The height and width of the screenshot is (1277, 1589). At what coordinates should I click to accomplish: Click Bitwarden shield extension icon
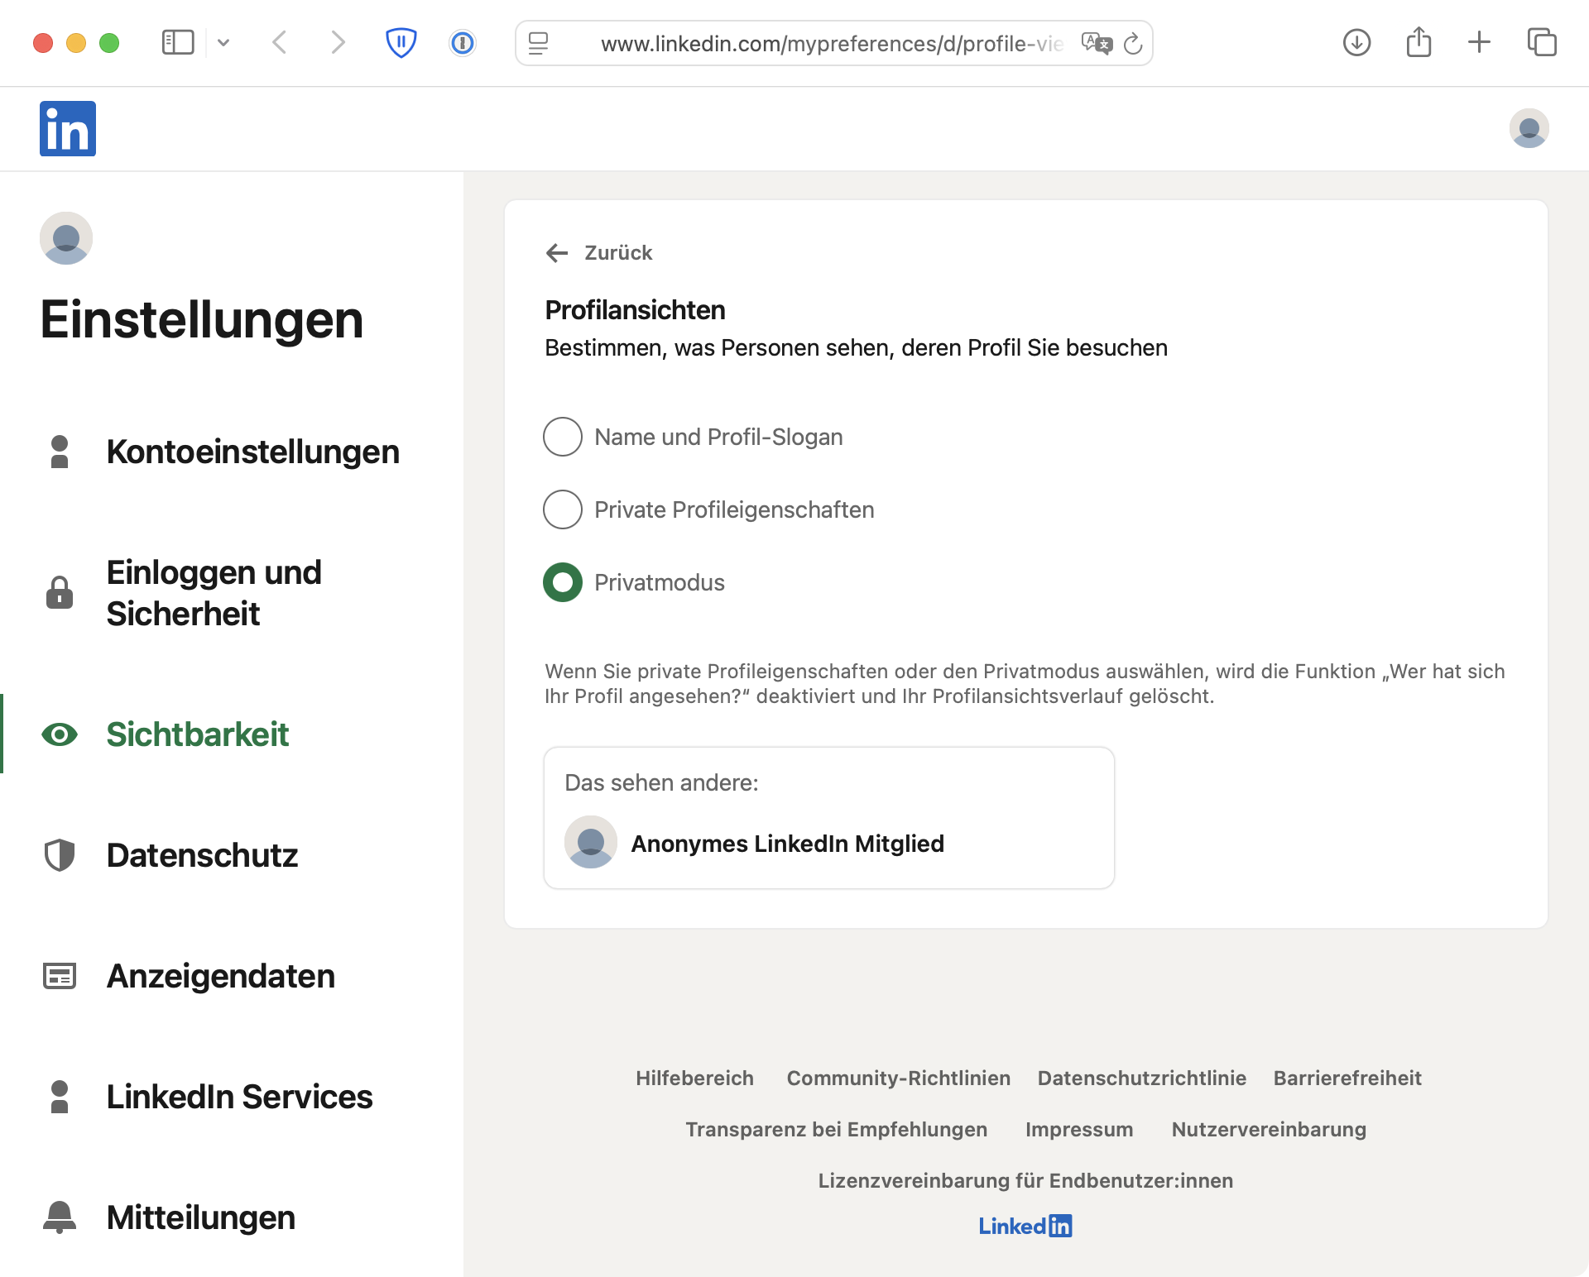click(401, 43)
